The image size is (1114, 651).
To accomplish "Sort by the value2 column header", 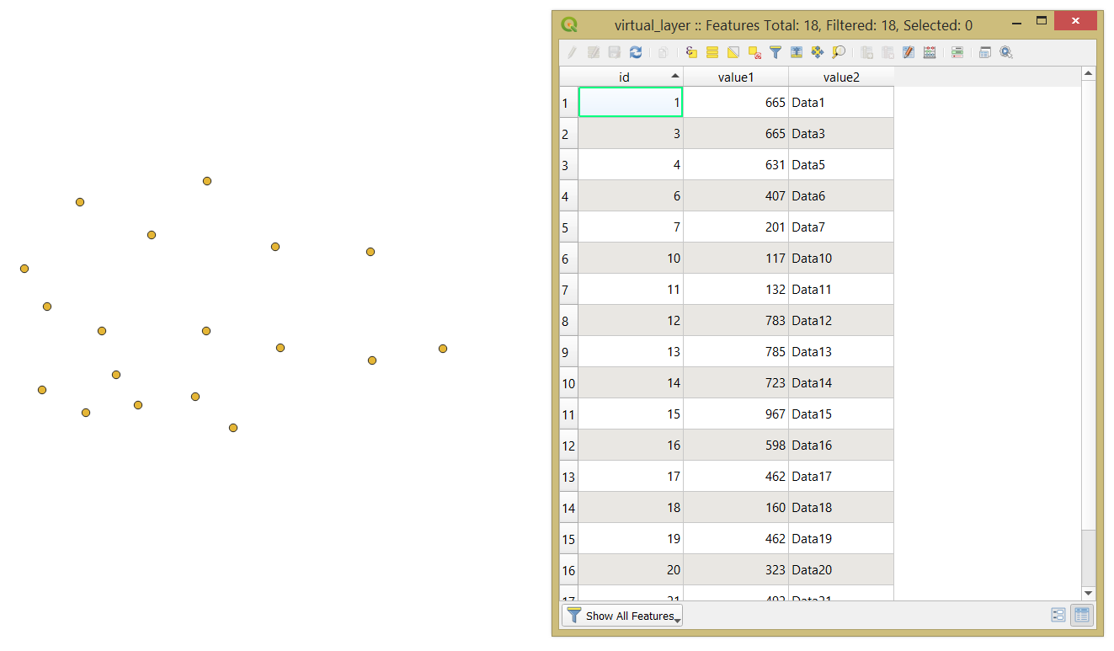I will pyautogui.click(x=841, y=77).
